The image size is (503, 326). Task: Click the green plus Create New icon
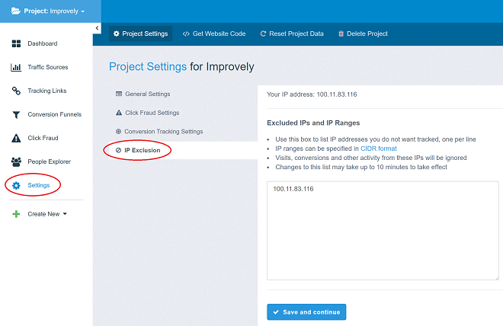(x=16, y=214)
